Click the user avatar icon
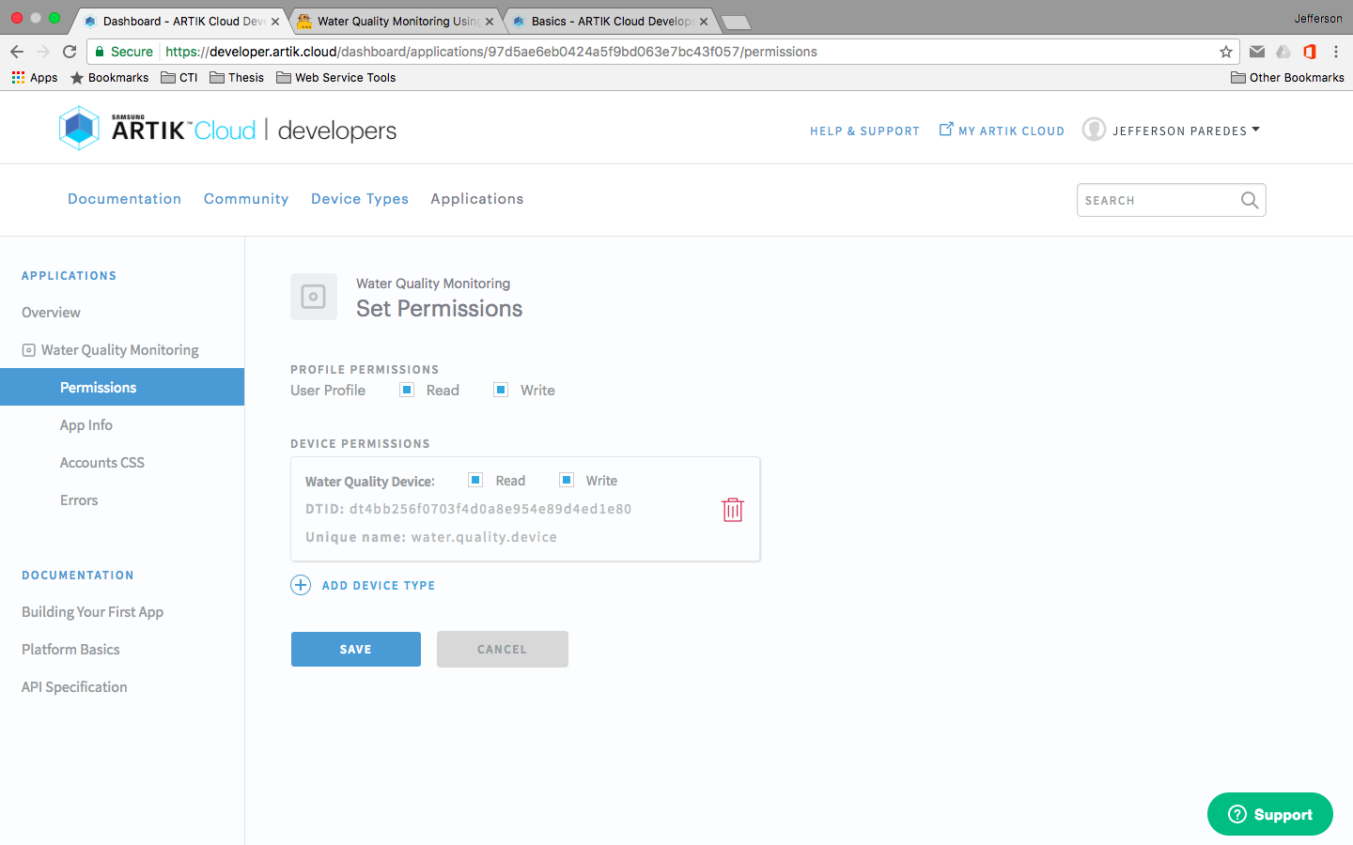1353x845 pixels. point(1094,130)
